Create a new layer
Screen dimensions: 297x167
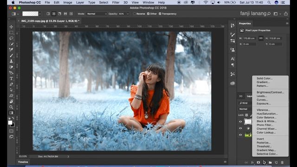click(x=276, y=162)
